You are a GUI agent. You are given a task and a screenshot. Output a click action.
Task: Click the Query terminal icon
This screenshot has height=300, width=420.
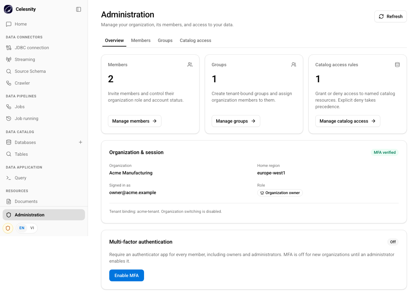tap(9, 178)
